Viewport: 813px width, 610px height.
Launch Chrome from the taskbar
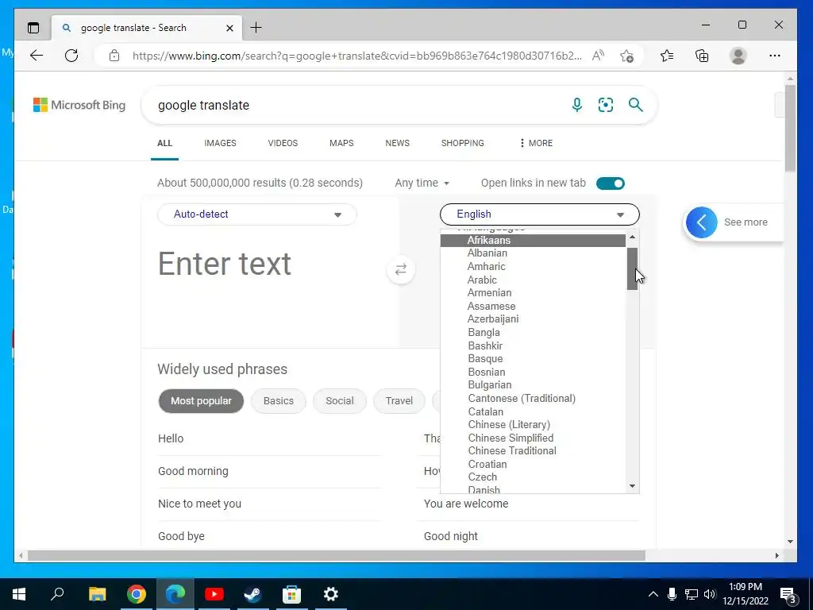137,594
